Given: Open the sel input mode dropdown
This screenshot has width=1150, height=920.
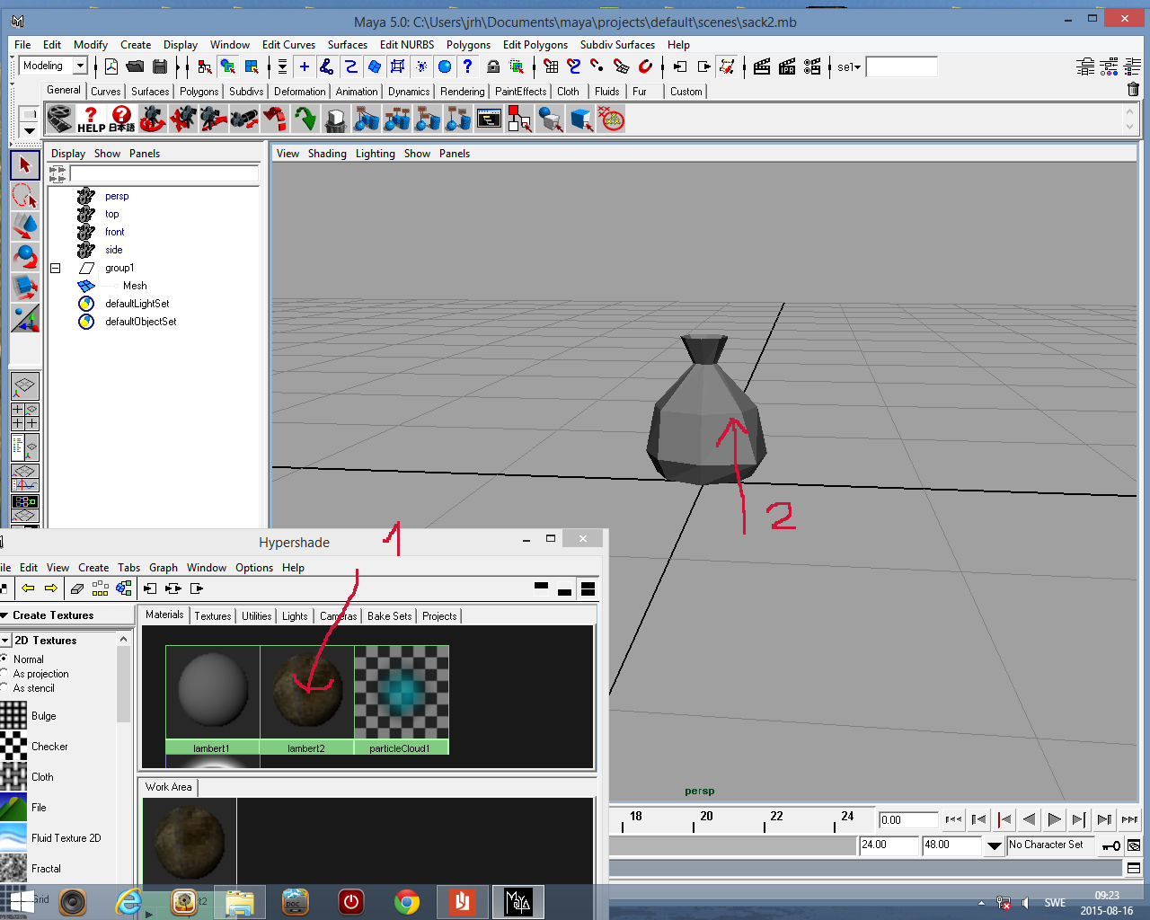Looking at the screenshot, I should (x=849, y=66).
